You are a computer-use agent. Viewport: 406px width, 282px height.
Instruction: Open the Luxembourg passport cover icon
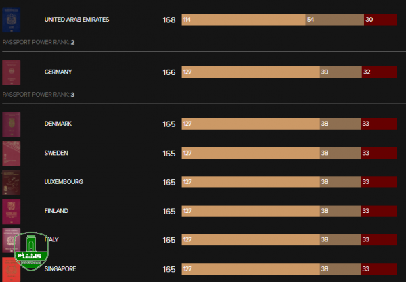(12, 183)
